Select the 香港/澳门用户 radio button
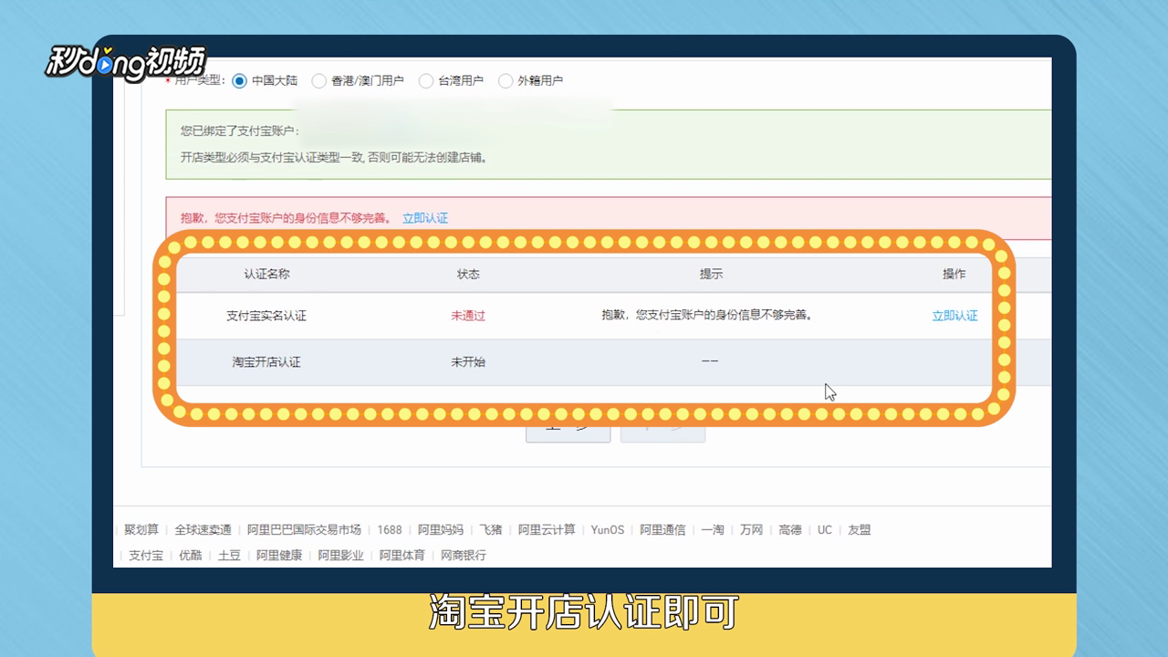This screenshot has height=657, width=1168. click(x=319, y=80)
